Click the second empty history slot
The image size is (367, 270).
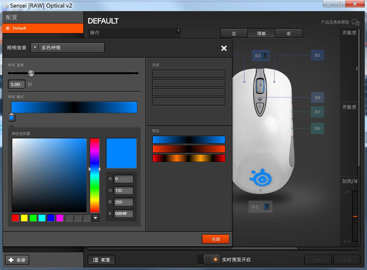189,83
